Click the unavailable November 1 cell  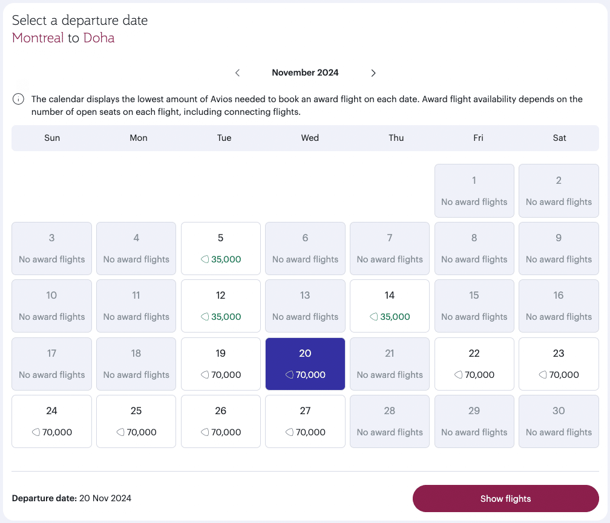[x=474, y=190]
